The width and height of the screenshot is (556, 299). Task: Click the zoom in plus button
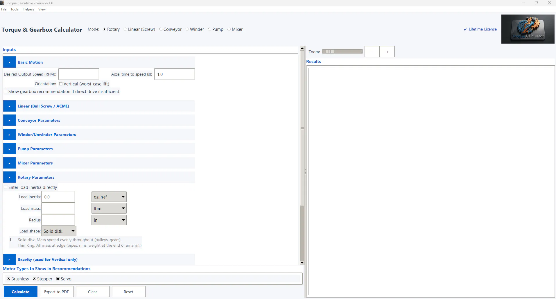pos(387,52)
